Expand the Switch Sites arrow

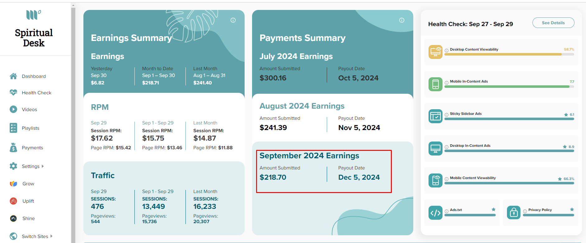coord(51,236)
